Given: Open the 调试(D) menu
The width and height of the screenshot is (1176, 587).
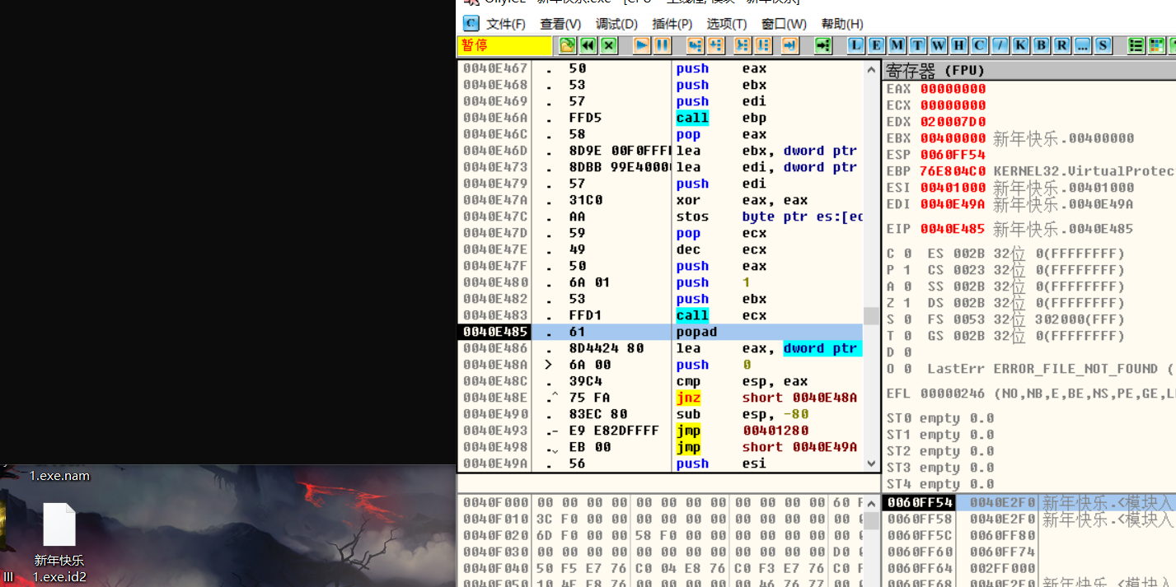Looking at the screenshot, I should pos(616,24).
